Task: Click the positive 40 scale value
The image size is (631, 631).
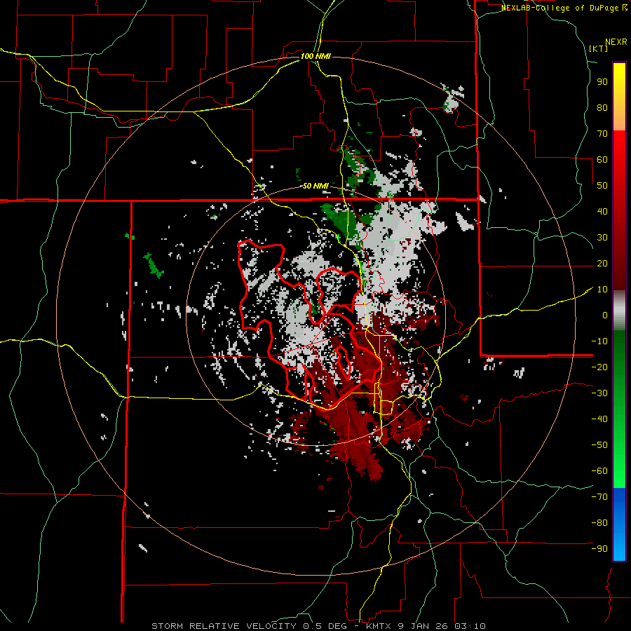Action: point(602,212)
